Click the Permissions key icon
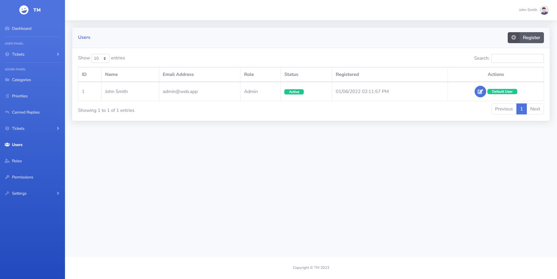557x279 pixels. (7, 177)
